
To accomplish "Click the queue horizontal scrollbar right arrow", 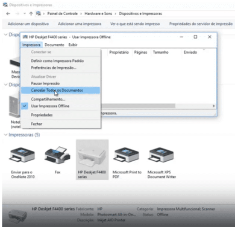I will point(214,106).
